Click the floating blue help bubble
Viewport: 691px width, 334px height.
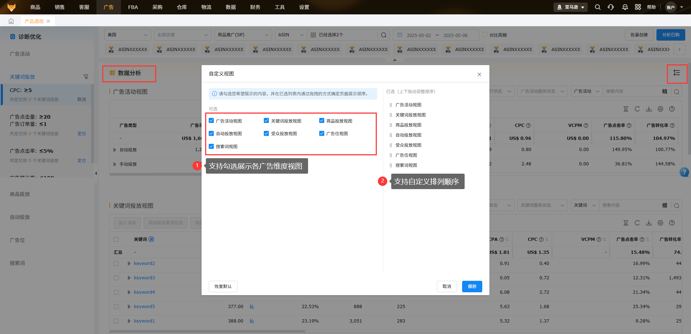coord(684,172)
